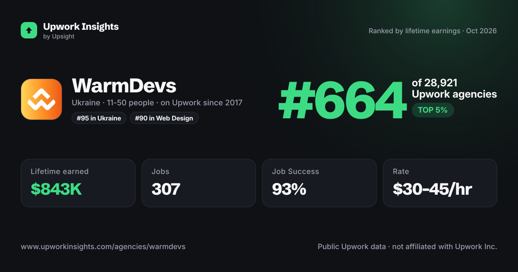The image size is (518, 272).
Task: Click the $30-45/hr rate value
Action: pyautogui.click(x=433, y=189)
